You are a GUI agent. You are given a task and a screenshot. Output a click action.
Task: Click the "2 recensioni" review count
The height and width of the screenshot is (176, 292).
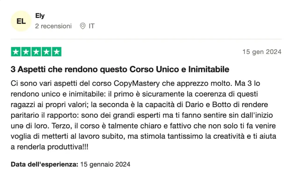point(53,26)
